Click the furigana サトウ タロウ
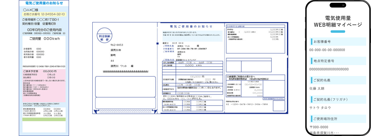 (320, 108)
